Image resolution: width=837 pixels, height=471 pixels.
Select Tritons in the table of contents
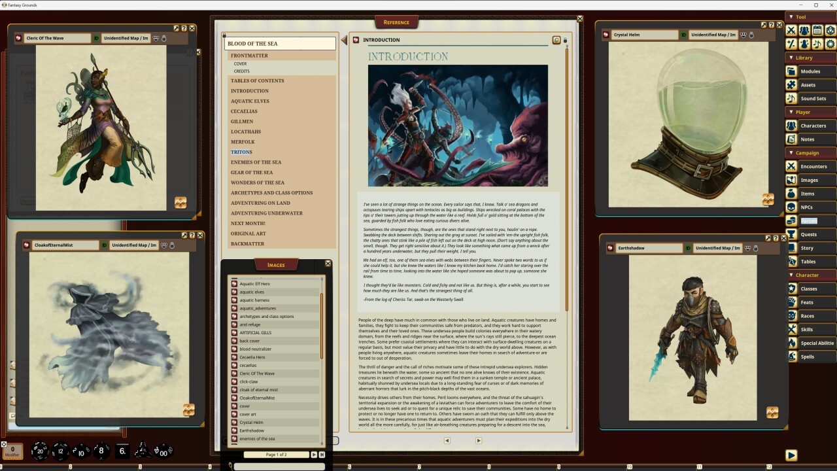click(241, 152)
